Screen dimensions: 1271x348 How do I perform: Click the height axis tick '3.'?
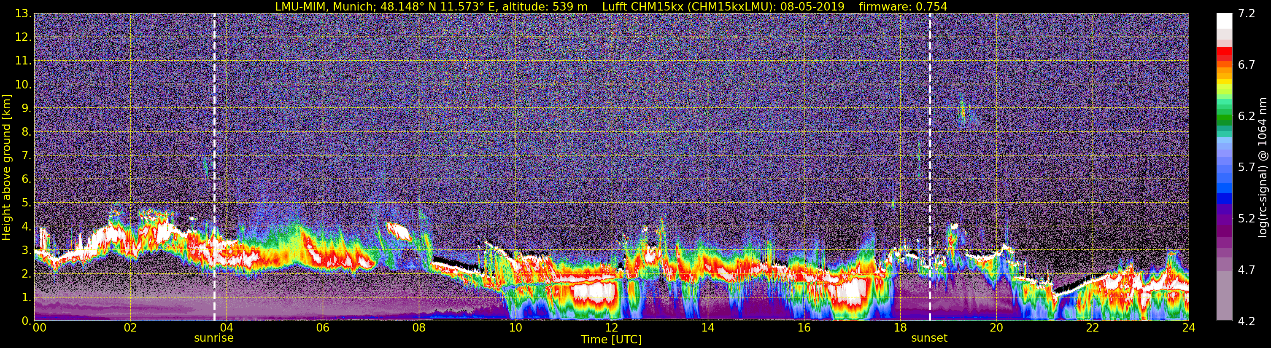pyautogui.click(x=27, y=250)
